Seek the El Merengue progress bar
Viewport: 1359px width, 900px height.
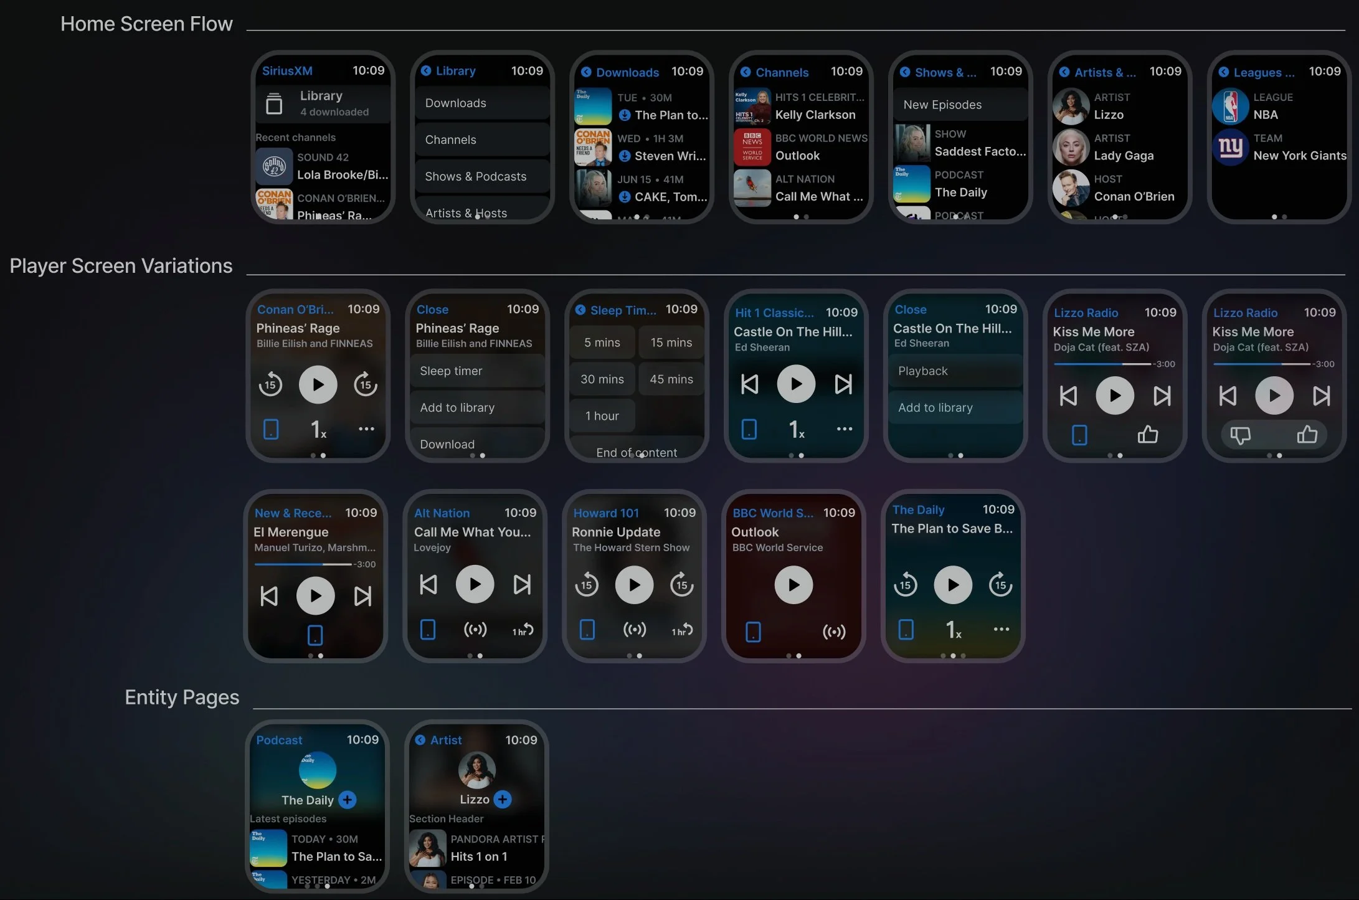[303, 564]
